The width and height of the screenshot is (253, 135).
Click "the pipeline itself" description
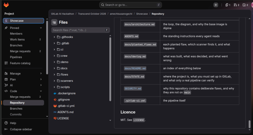click(174, 101)
